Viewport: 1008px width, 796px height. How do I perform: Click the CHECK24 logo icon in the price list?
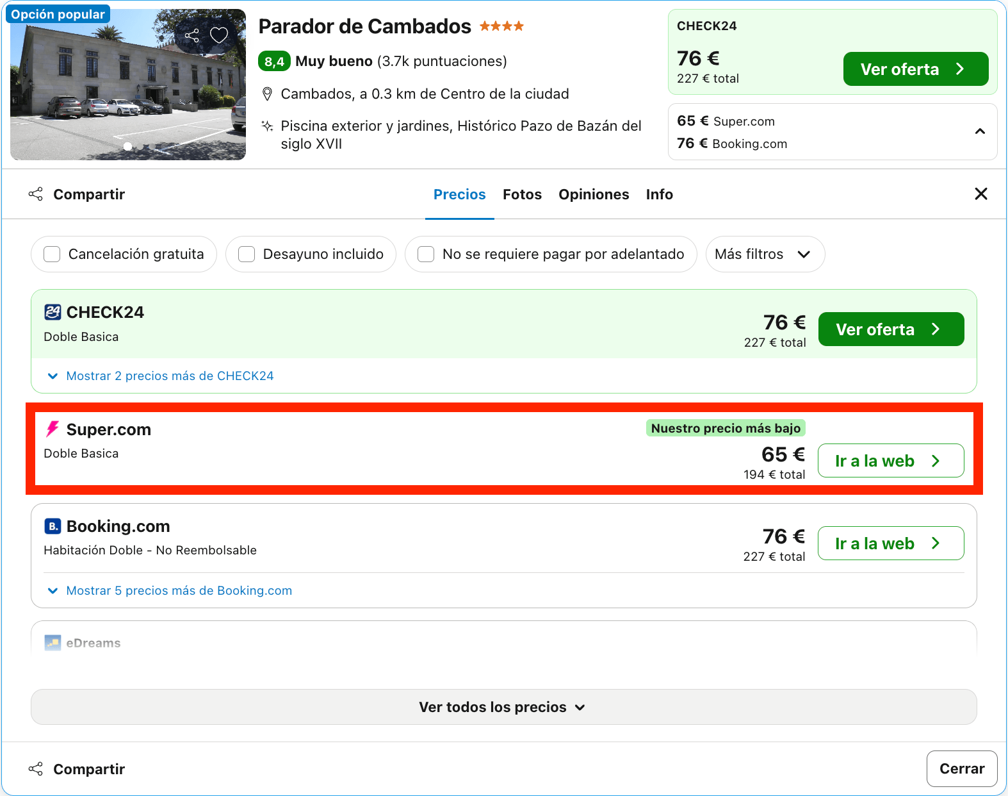coord(53,312)
